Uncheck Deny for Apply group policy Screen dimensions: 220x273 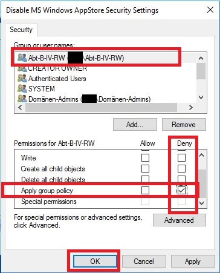(181, 190)
